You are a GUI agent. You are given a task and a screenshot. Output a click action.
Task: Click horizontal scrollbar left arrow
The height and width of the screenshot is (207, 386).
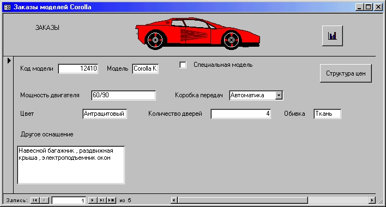point(174,200)
